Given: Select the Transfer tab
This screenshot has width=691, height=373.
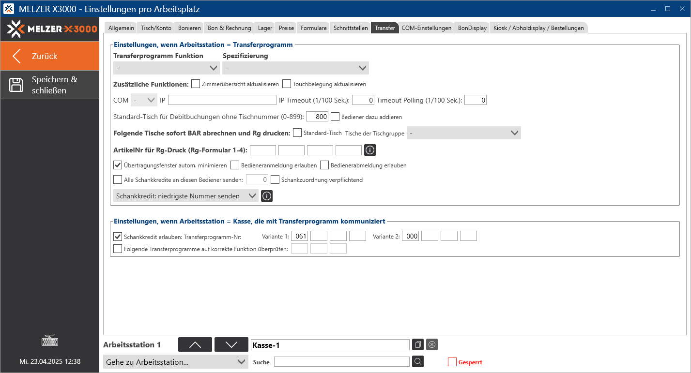Looking at the screenshot, I should coord(385,28).
